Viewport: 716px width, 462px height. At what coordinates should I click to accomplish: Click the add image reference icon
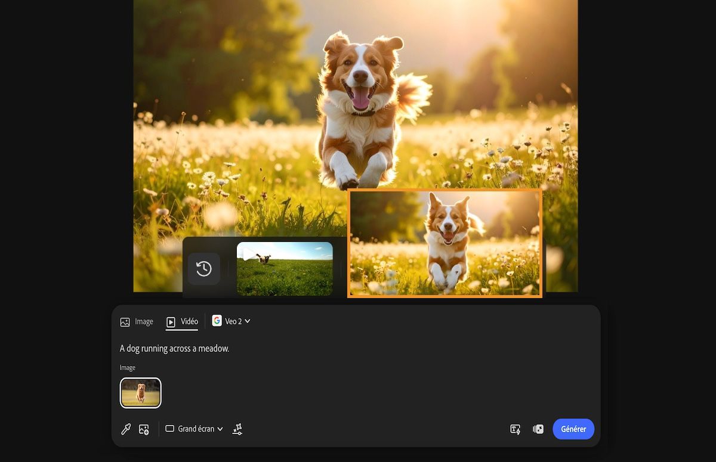tap(144, 429)
